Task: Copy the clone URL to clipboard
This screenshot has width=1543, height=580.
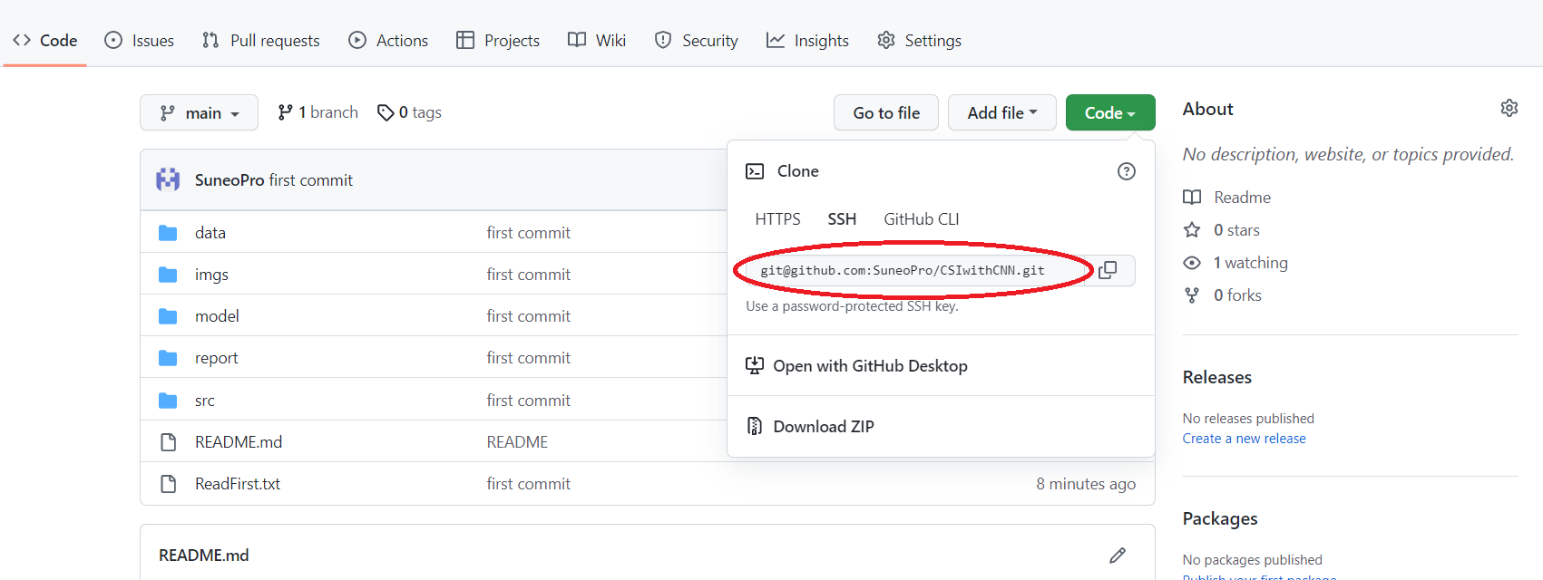Action: pyautogui.click(x=1108, y=270)
